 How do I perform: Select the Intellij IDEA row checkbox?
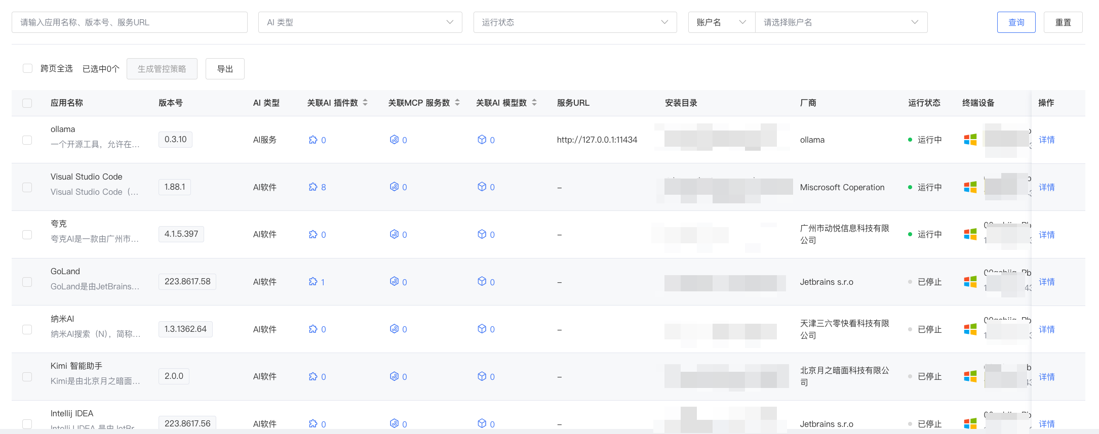27,424
